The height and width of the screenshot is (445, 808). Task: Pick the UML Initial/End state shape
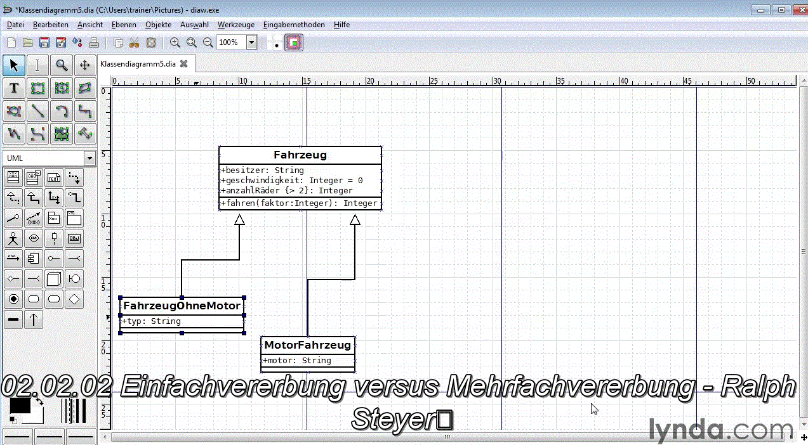pyautogui.click(x=13, y=299)
